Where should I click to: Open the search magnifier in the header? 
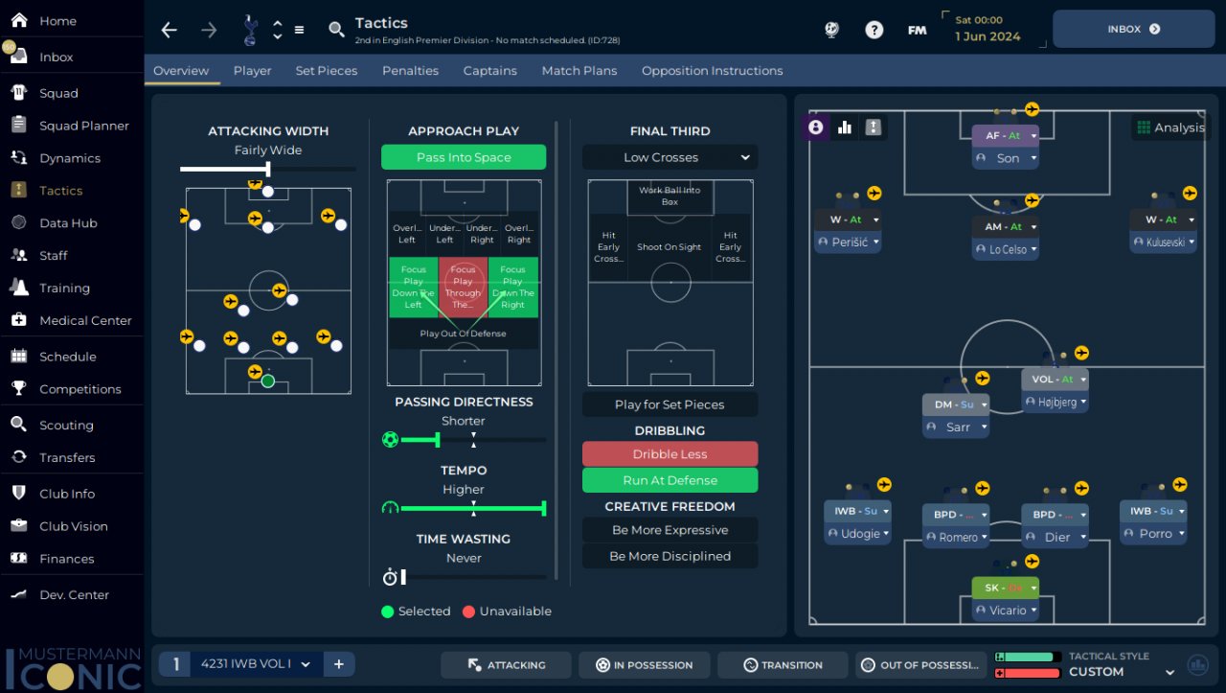[336, 30]
